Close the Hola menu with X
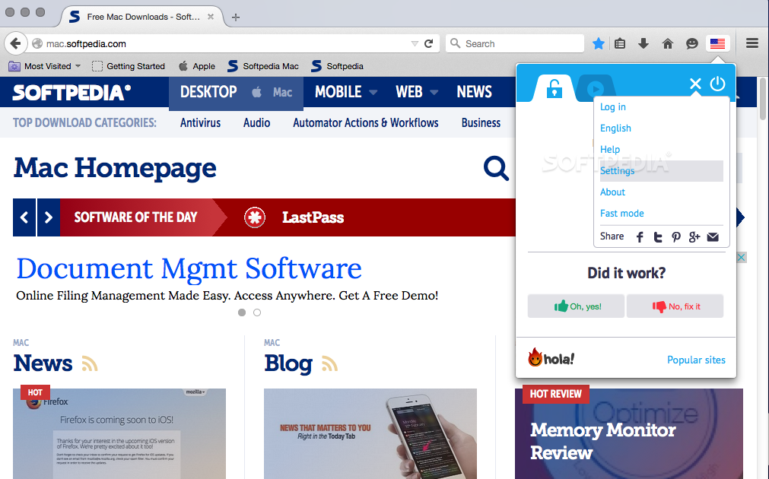769x479 pixels. [x=695, y=84]
